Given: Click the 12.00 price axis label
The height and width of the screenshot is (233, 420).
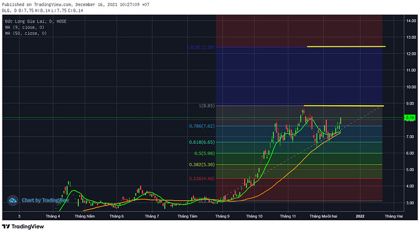Looking at the screenshot, I should pos(411,54).
